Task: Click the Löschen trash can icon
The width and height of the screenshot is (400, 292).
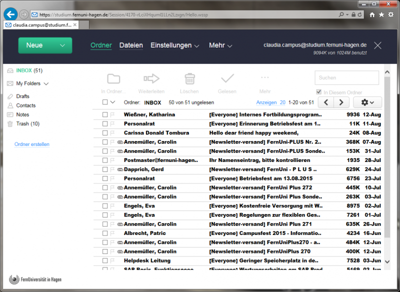Action: [189, 78]
